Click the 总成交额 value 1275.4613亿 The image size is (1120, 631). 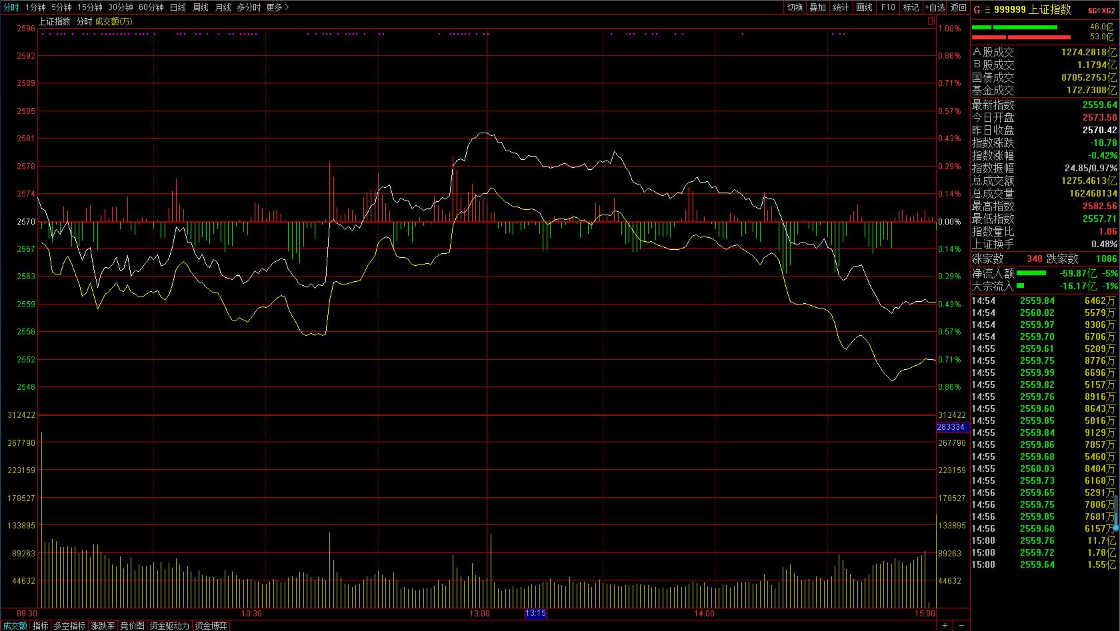[1090, 181]
